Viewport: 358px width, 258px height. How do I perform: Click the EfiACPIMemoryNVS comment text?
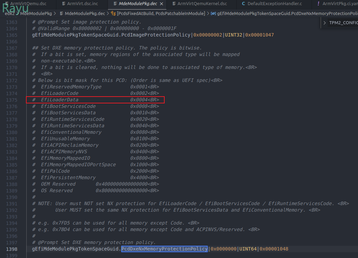pos(64,152)
